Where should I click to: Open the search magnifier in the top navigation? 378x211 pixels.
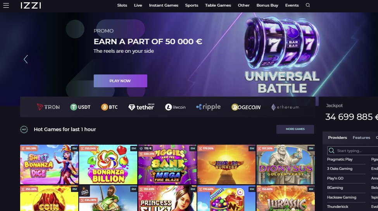[x=308, y=5]
